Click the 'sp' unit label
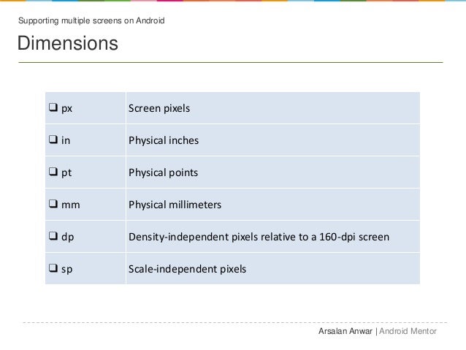The height and width of the screenshot is (350, 466). coord(66,270)
